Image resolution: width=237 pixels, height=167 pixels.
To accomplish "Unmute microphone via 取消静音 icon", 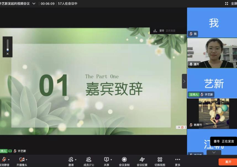I will pyautogui.click(x=4, y=160).
